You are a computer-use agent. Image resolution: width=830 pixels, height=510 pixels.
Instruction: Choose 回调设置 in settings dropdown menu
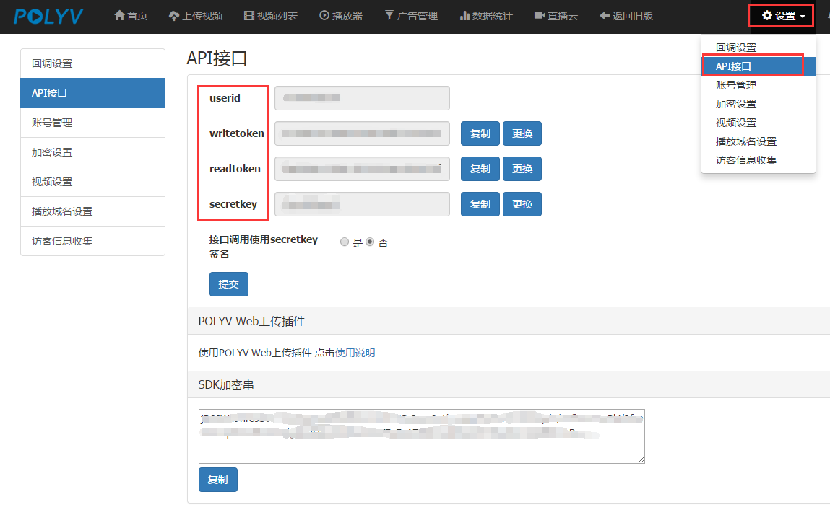(x=758, y=48)
